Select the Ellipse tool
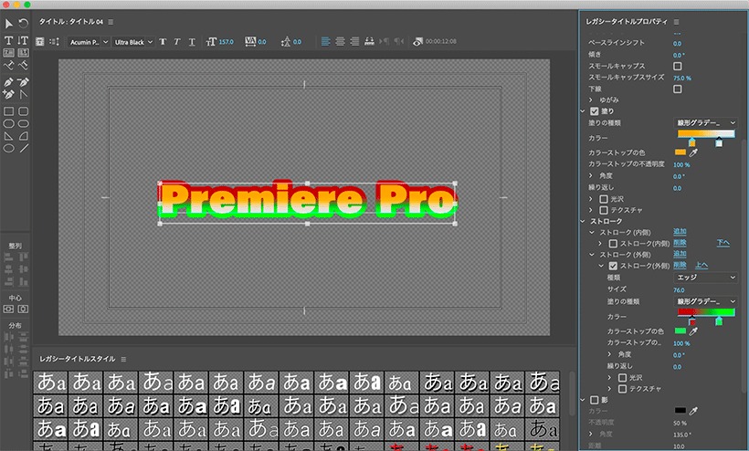Viewport: 749px width, 451px height. (x=8, y=149)
